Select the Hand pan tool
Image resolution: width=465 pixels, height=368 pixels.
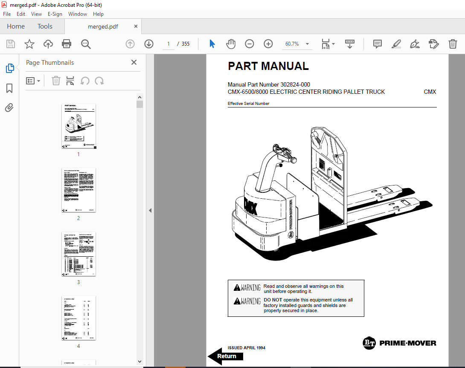231,44
